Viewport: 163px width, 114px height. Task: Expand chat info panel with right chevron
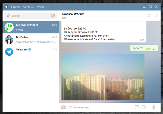point(157,16)
